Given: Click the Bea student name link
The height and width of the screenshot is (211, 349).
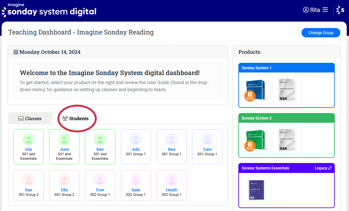Looking at the screenshot, I should 172,149.
